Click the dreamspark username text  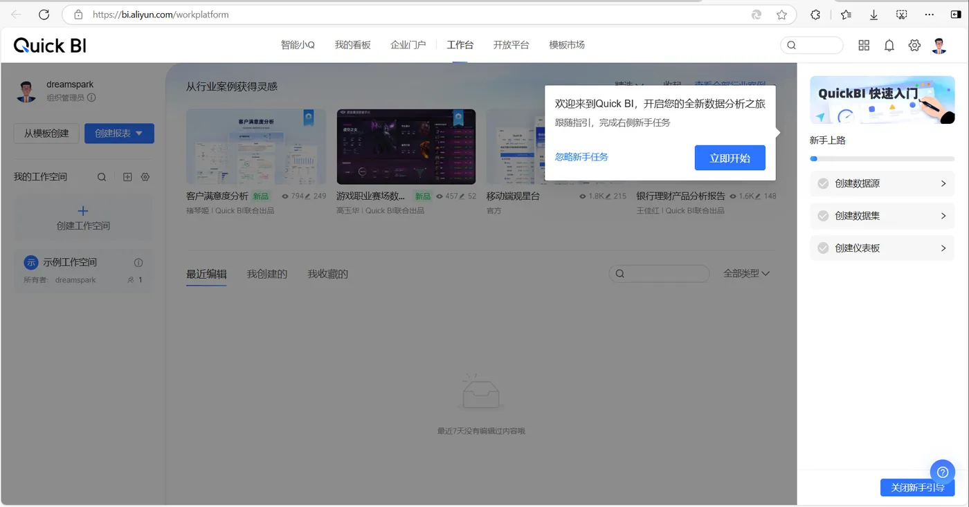[70, 84]
